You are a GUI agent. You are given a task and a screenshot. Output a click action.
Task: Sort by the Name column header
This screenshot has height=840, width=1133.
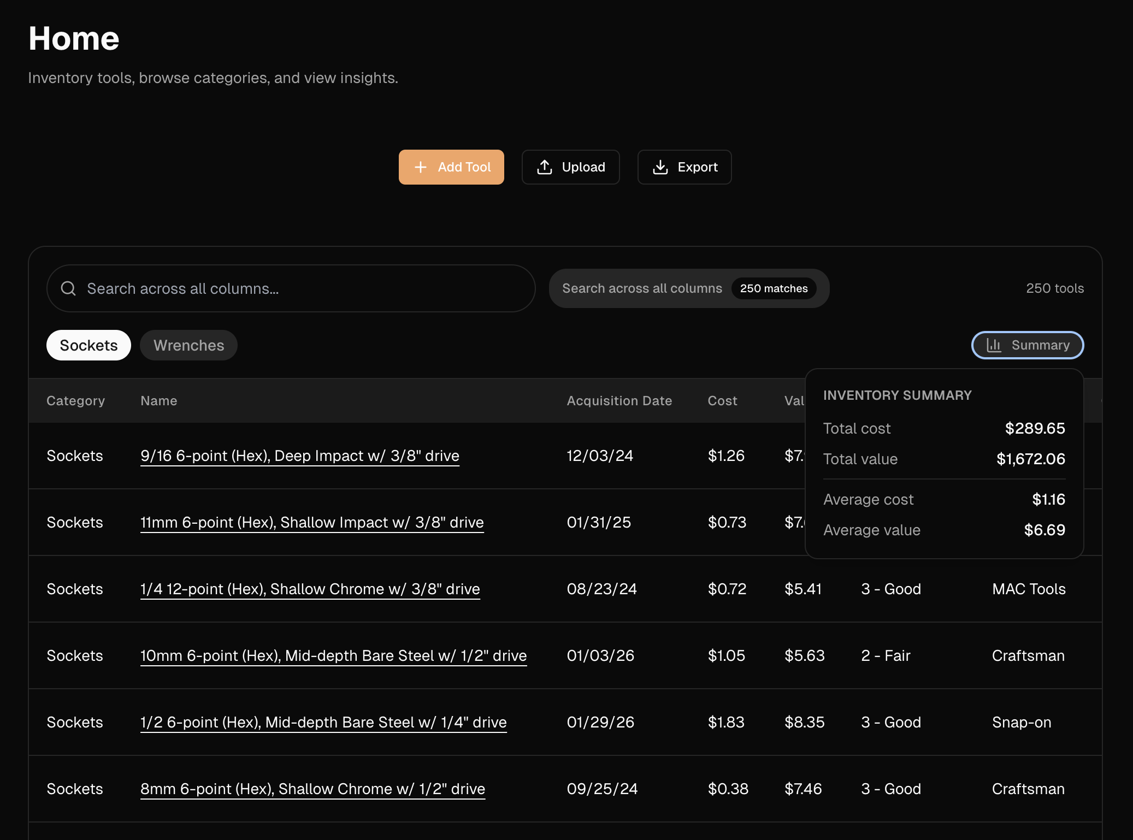(158, 400)
